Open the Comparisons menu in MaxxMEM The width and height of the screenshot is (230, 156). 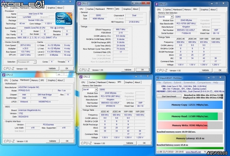point(204,82)
